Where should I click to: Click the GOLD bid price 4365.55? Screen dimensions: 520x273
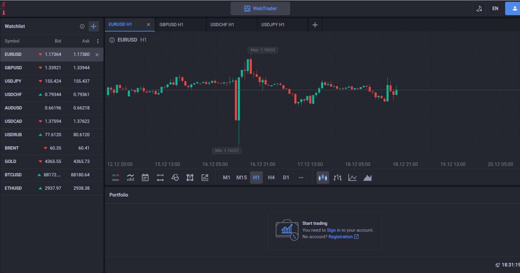[53, 162]
